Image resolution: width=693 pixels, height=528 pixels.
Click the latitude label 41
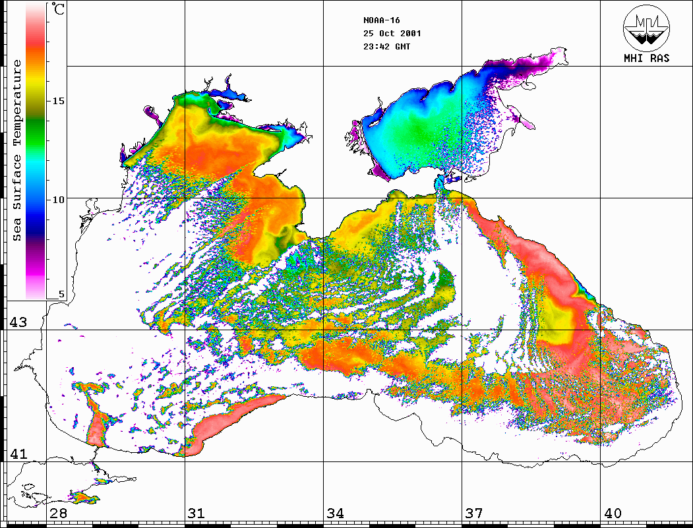(x=18, y=454)
